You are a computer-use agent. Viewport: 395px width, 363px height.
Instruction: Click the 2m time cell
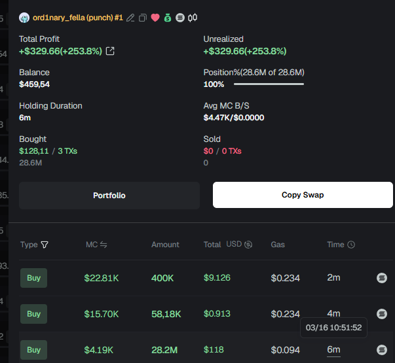pos(333,278)
